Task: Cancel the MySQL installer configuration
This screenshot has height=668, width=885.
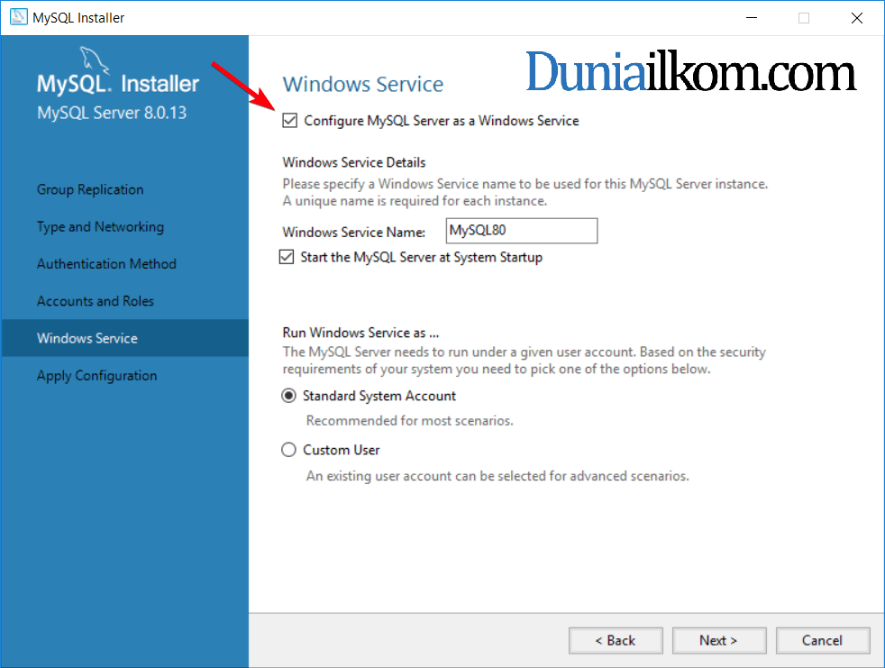Action: [x=823, y=640]
